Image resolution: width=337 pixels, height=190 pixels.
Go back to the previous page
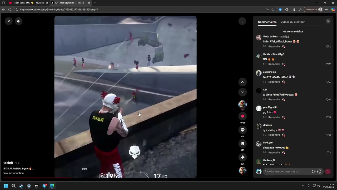point(3,9)
